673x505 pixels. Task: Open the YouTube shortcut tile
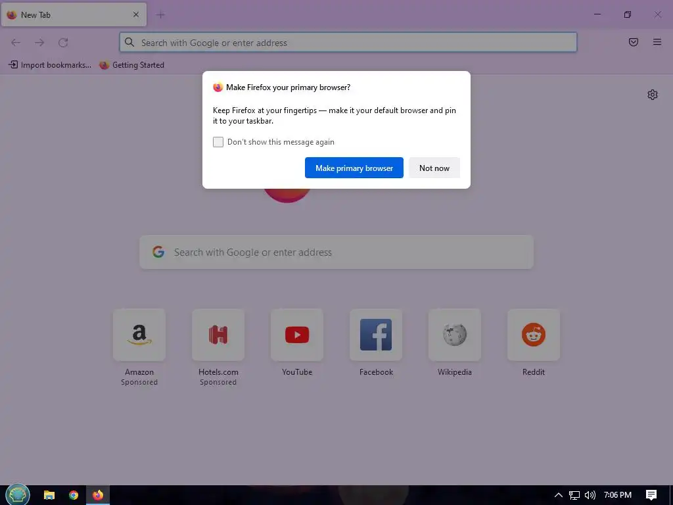pos(297,335)
